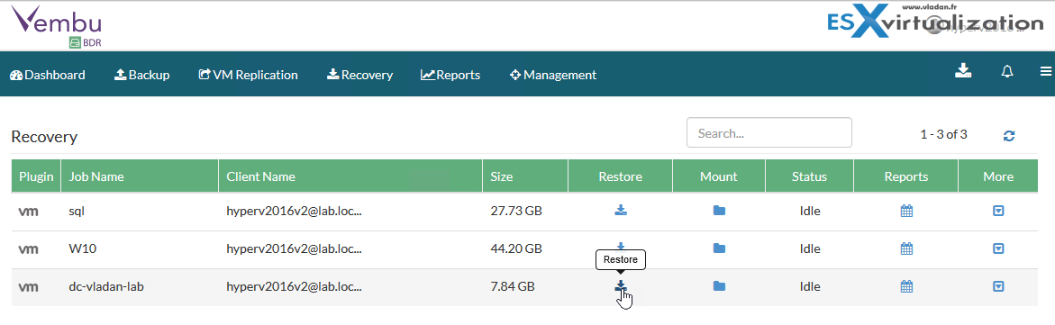Click client name in sql row
This screenshot has width=1055, height=325.
click(294, 211)
